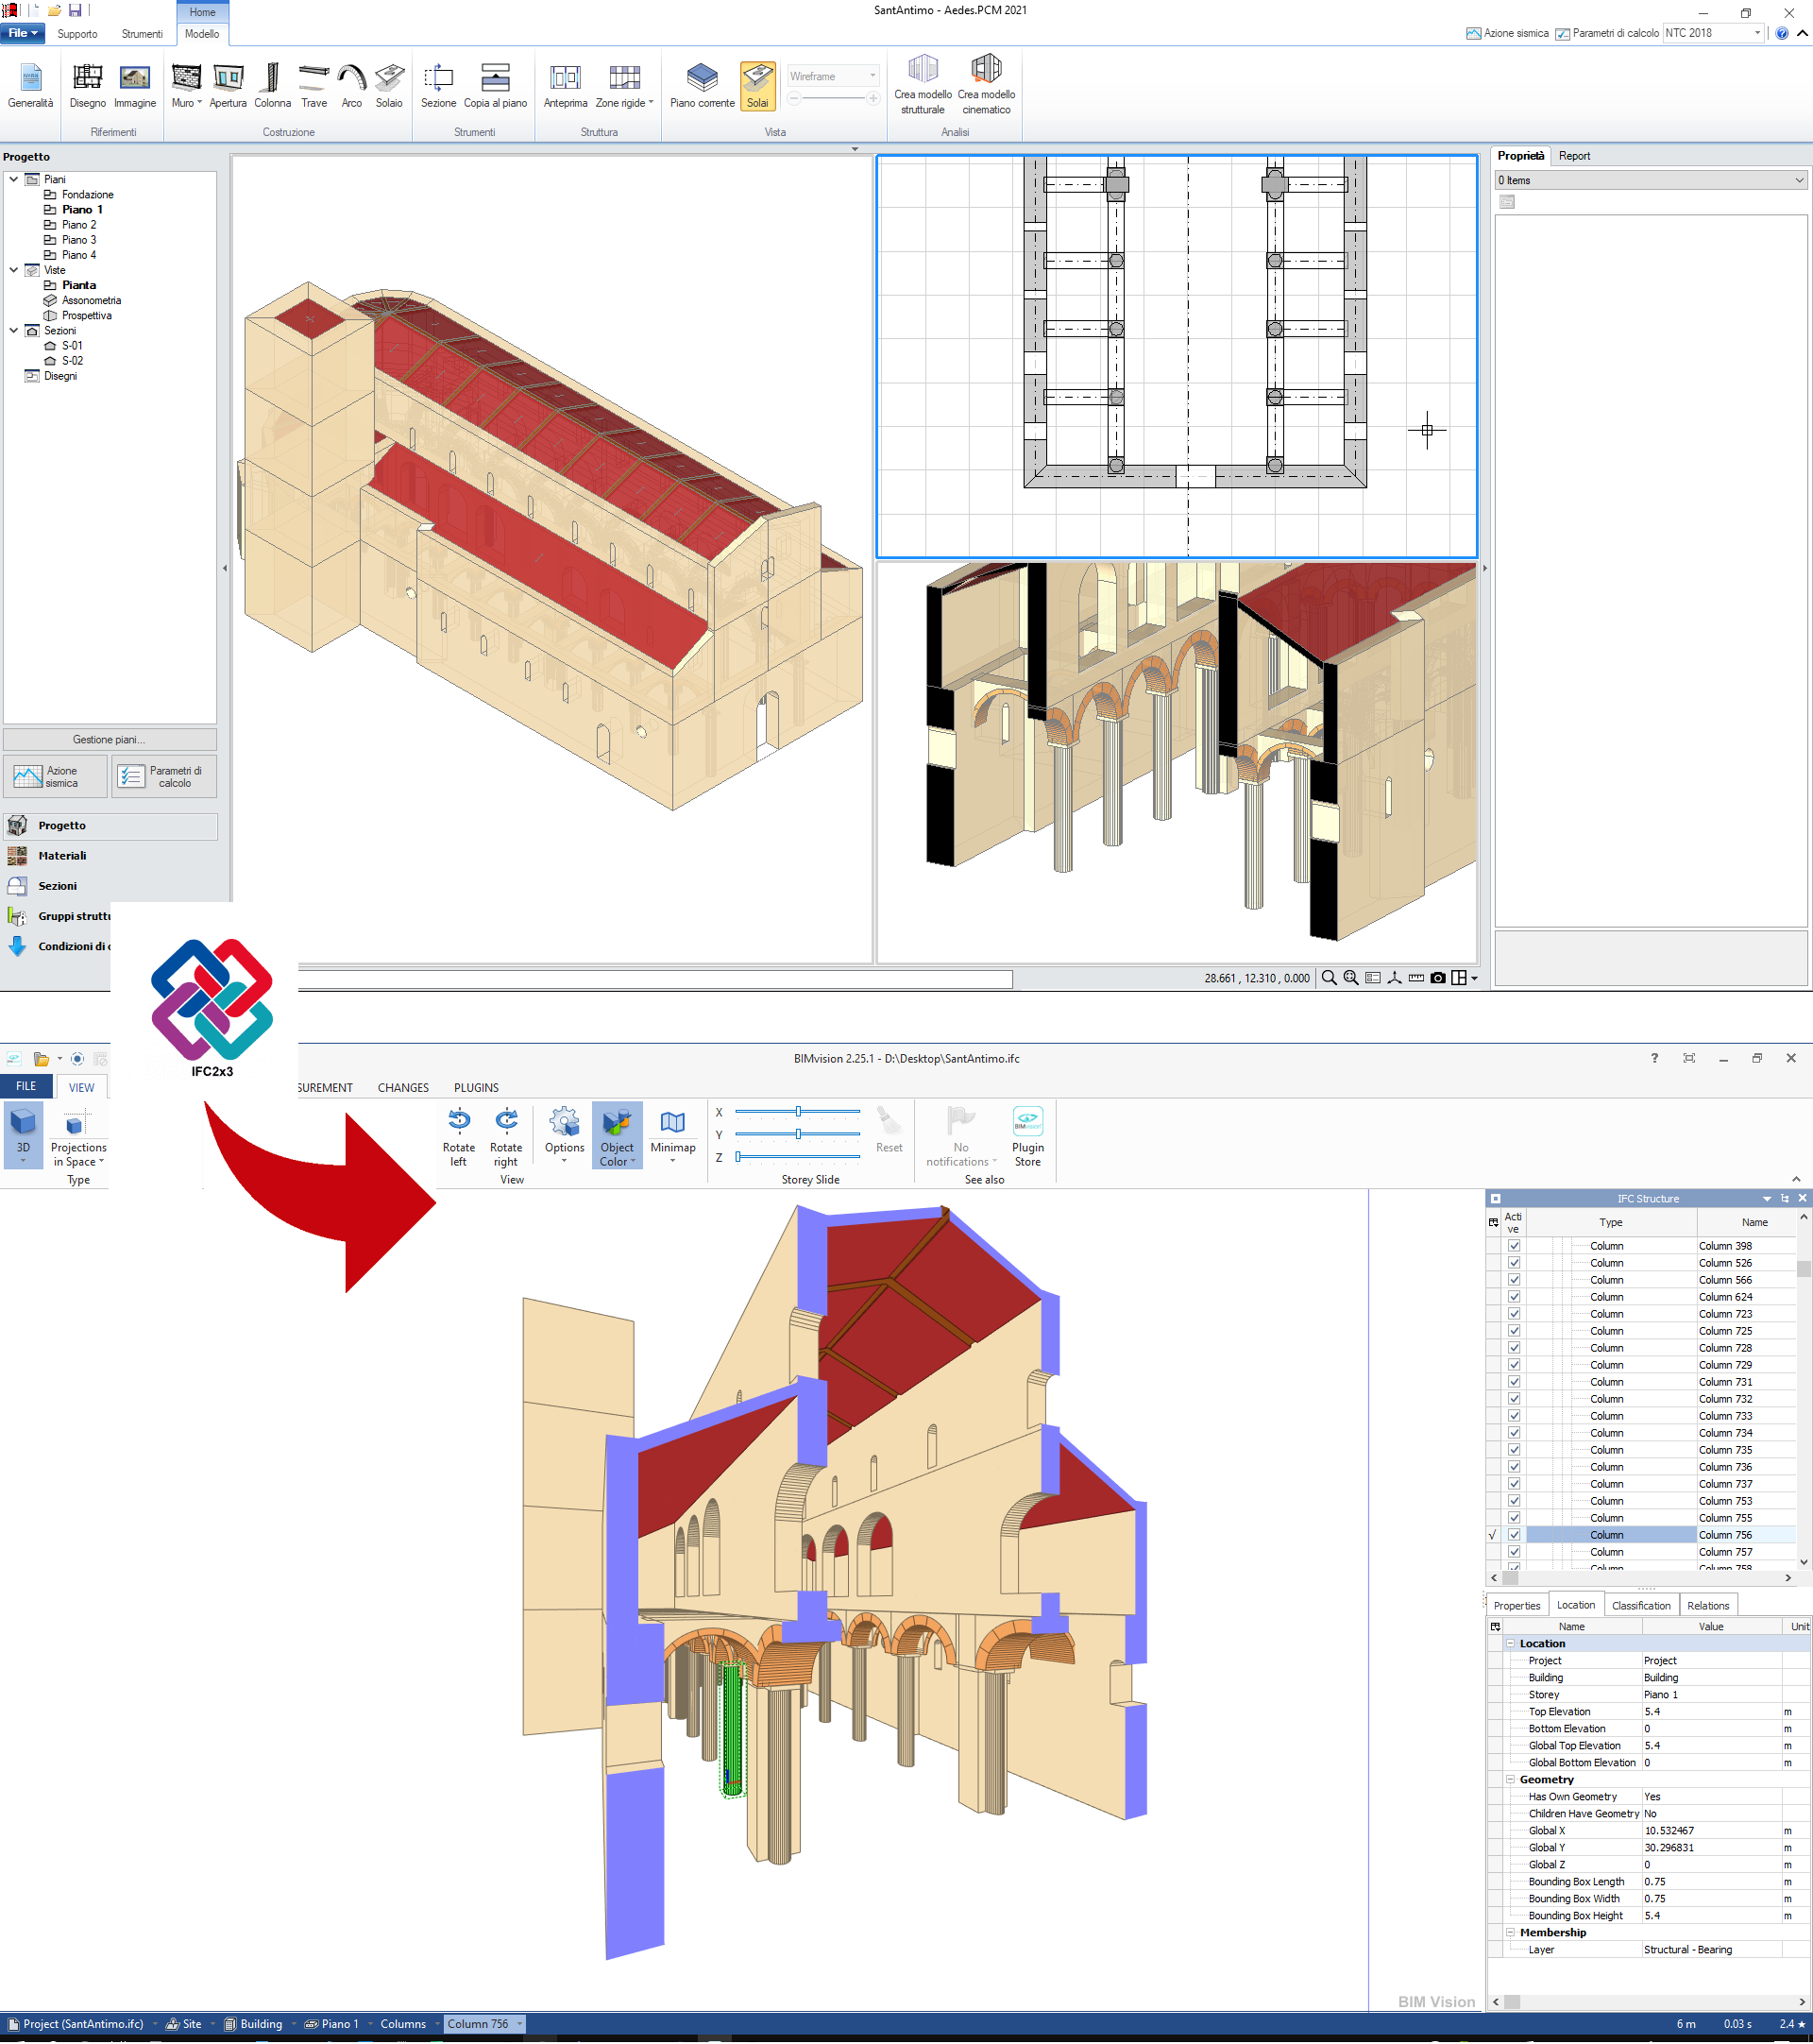Screen dimensions: 1813x2044
Task: Collapse the Sezioni tree node
Action: coord(14,330)
